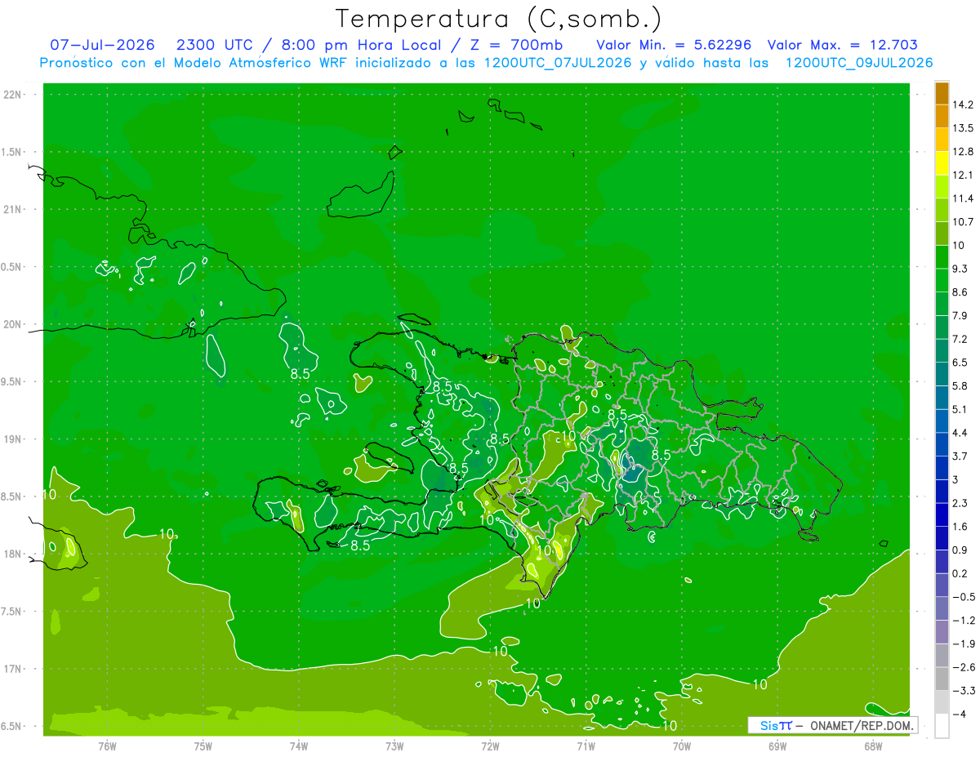The width and height of the screenshot is (980, 757).
Task: Pick the yellow swatch between 12.1 and 12.8
Action: click(942, 163)
